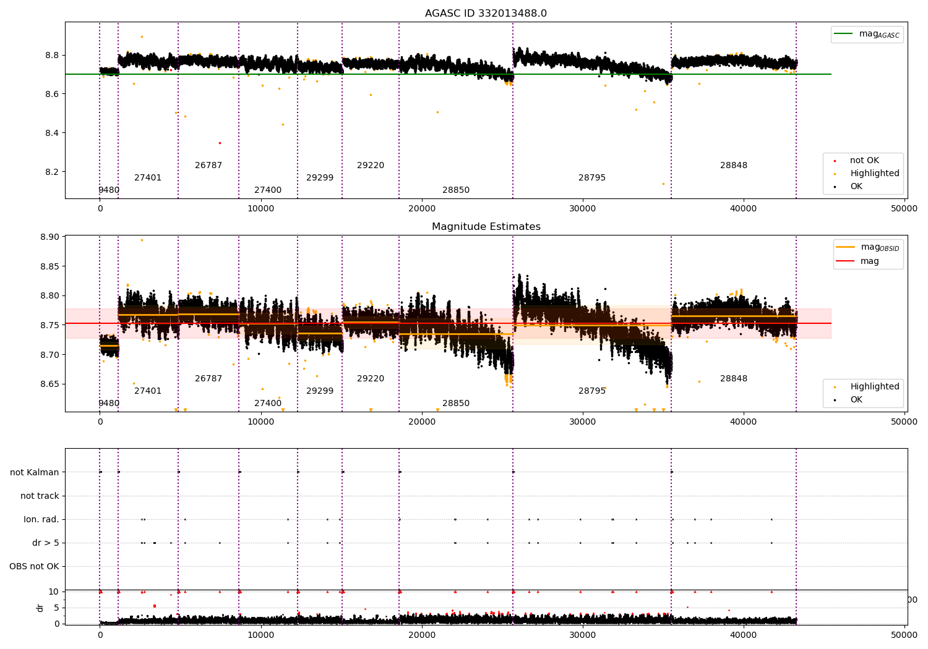Click the 'not track' row label
Screen dimensions: 928x649
click(x=40, y=496)
